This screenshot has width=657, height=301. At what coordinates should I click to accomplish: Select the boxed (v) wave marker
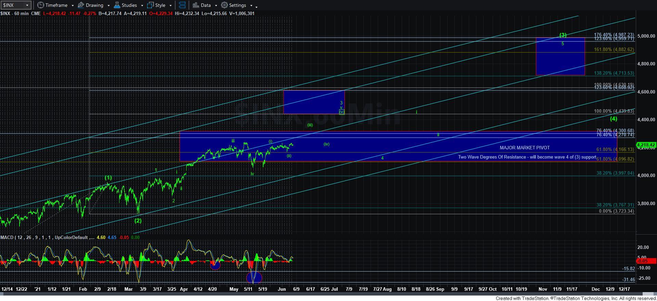point(342,112)
